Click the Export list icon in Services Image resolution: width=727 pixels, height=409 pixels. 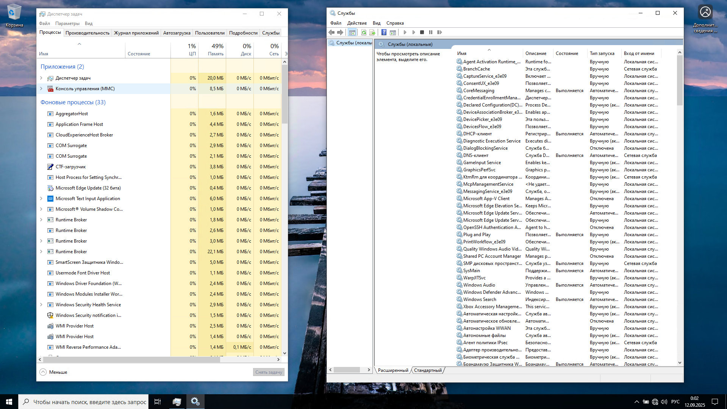[372, 32]
